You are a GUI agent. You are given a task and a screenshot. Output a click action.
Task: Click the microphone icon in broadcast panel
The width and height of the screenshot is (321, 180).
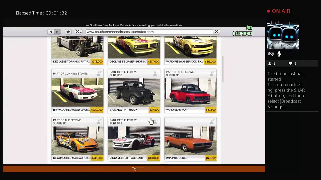(x=279, y=54)
